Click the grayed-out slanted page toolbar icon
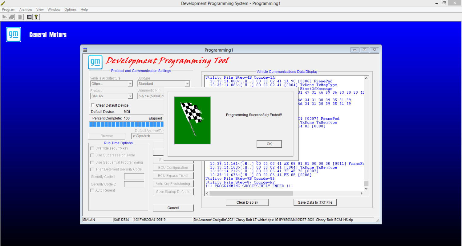This screenshot has height=246, width=462. tap(11, 17)
